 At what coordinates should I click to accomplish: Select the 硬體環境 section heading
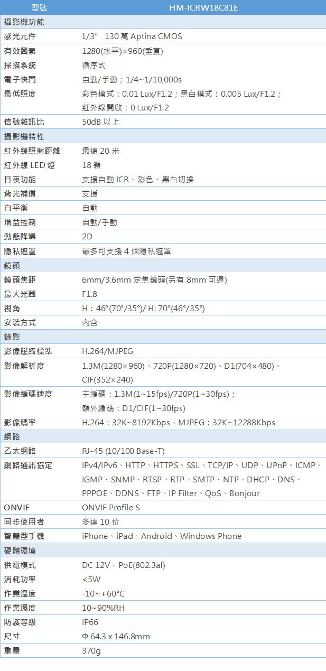coord(20,551)
